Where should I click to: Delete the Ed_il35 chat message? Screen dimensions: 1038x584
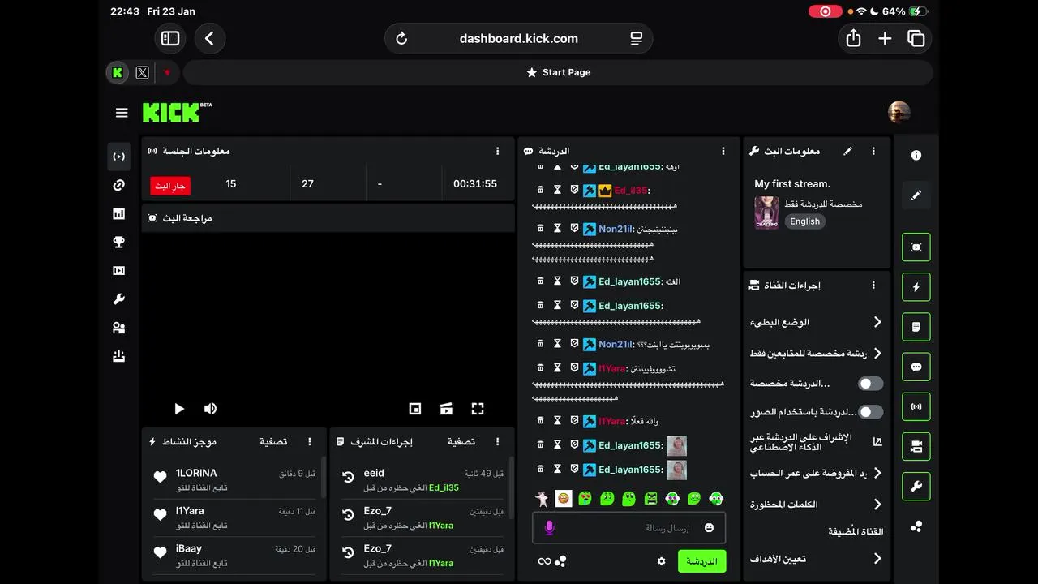(x=540, y=190)
